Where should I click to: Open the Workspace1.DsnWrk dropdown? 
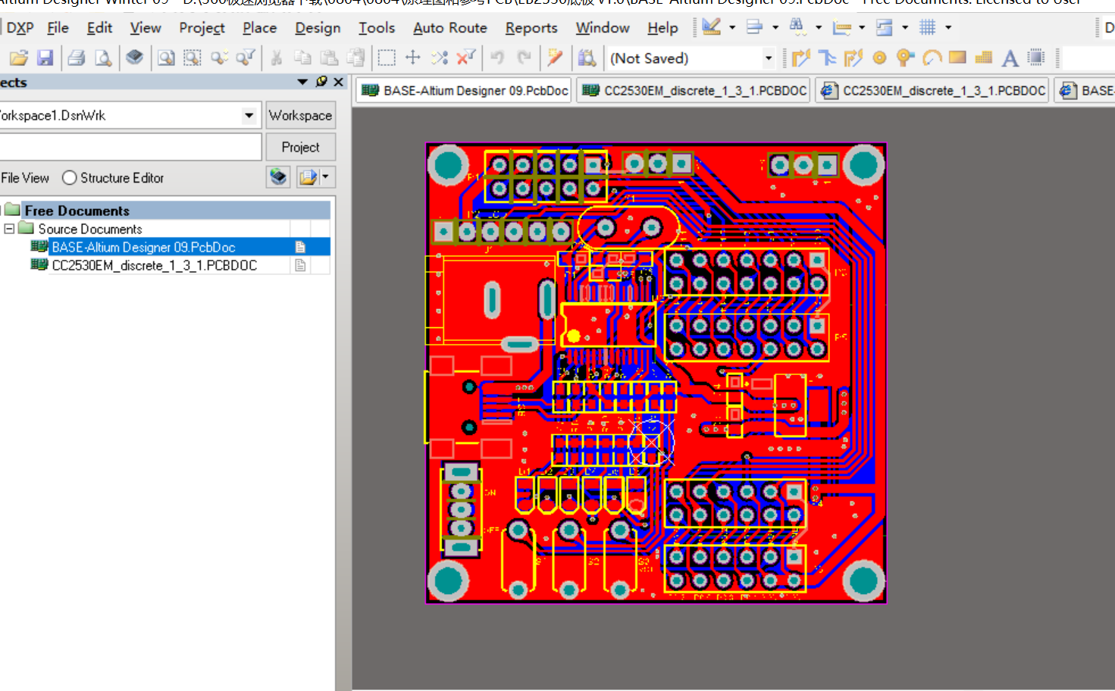[249, 115]
